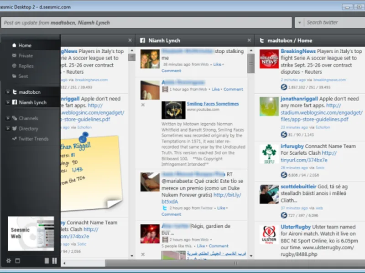Like the @mariabaeta retweet post

[221, 208]
